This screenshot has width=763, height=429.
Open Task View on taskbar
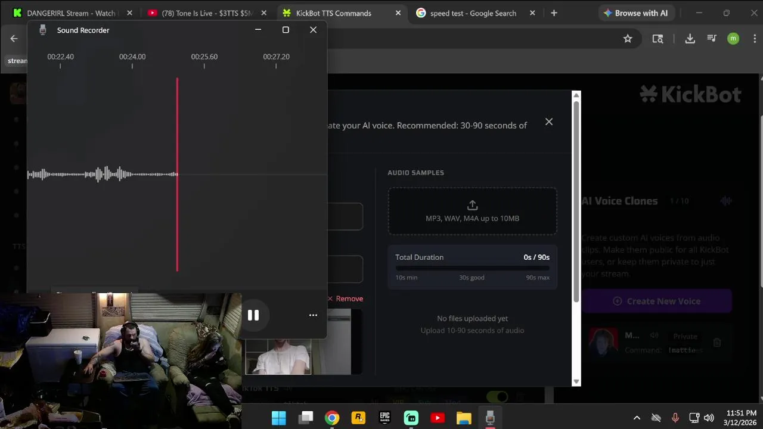pos(306,418)
